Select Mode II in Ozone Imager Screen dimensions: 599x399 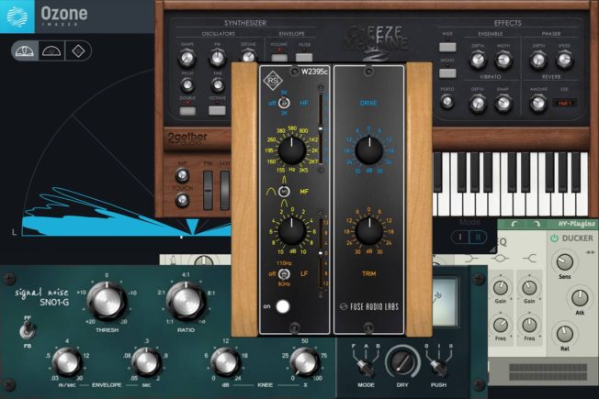tap(478, 238)
